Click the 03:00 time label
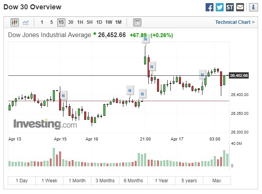 (215, 139)
